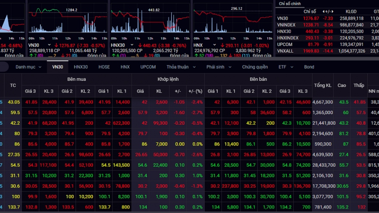Click matched volume 99,300

[x=160, y=123]
